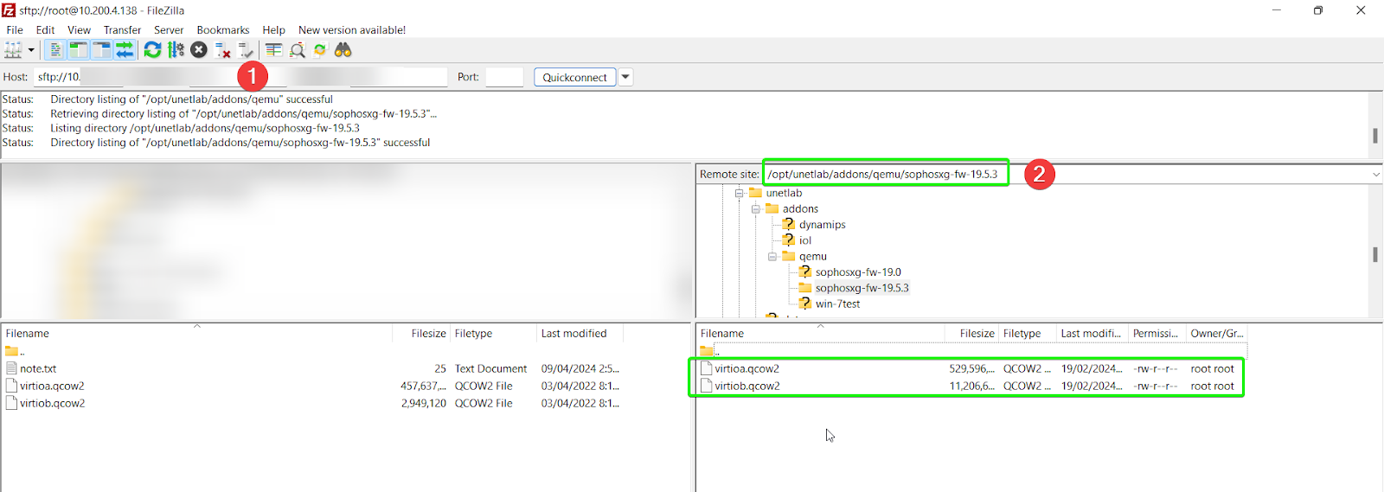The width and height of the screenshot is (1384, 492).
Task: Toggle remote directory tree display
Action: coord(101,50)
